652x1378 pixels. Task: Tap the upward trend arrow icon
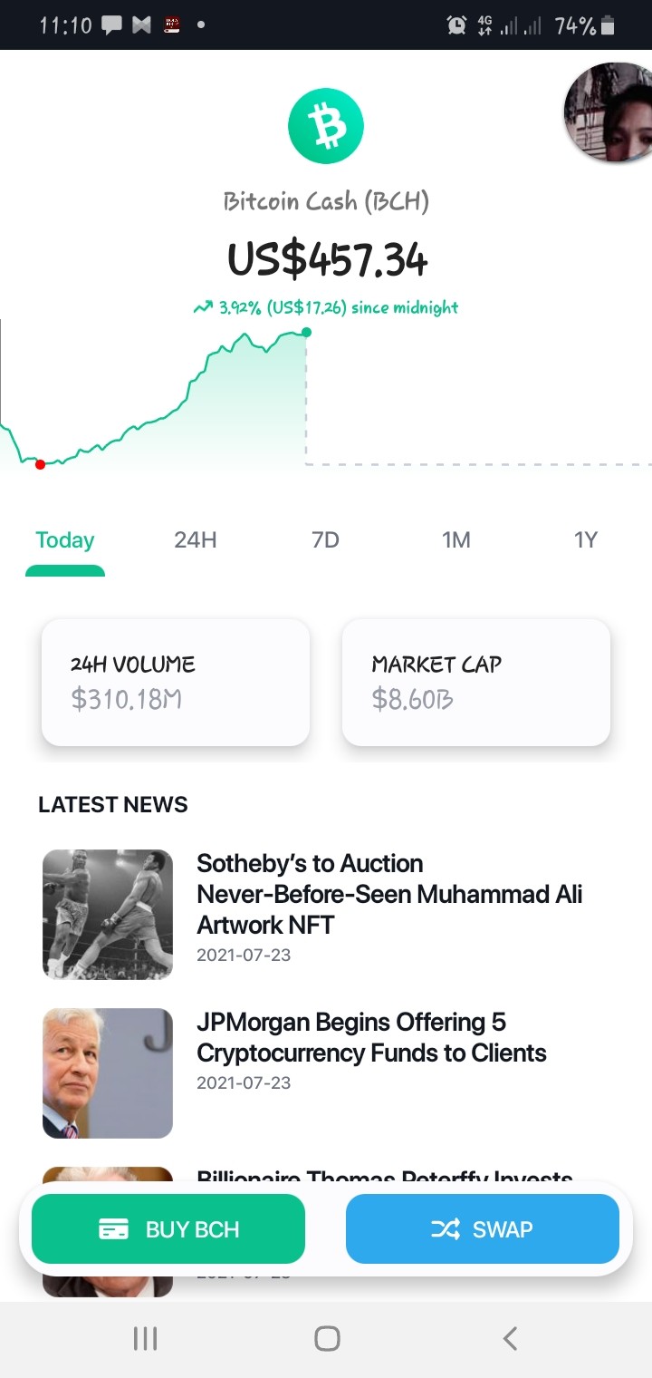tap(203, 308)
